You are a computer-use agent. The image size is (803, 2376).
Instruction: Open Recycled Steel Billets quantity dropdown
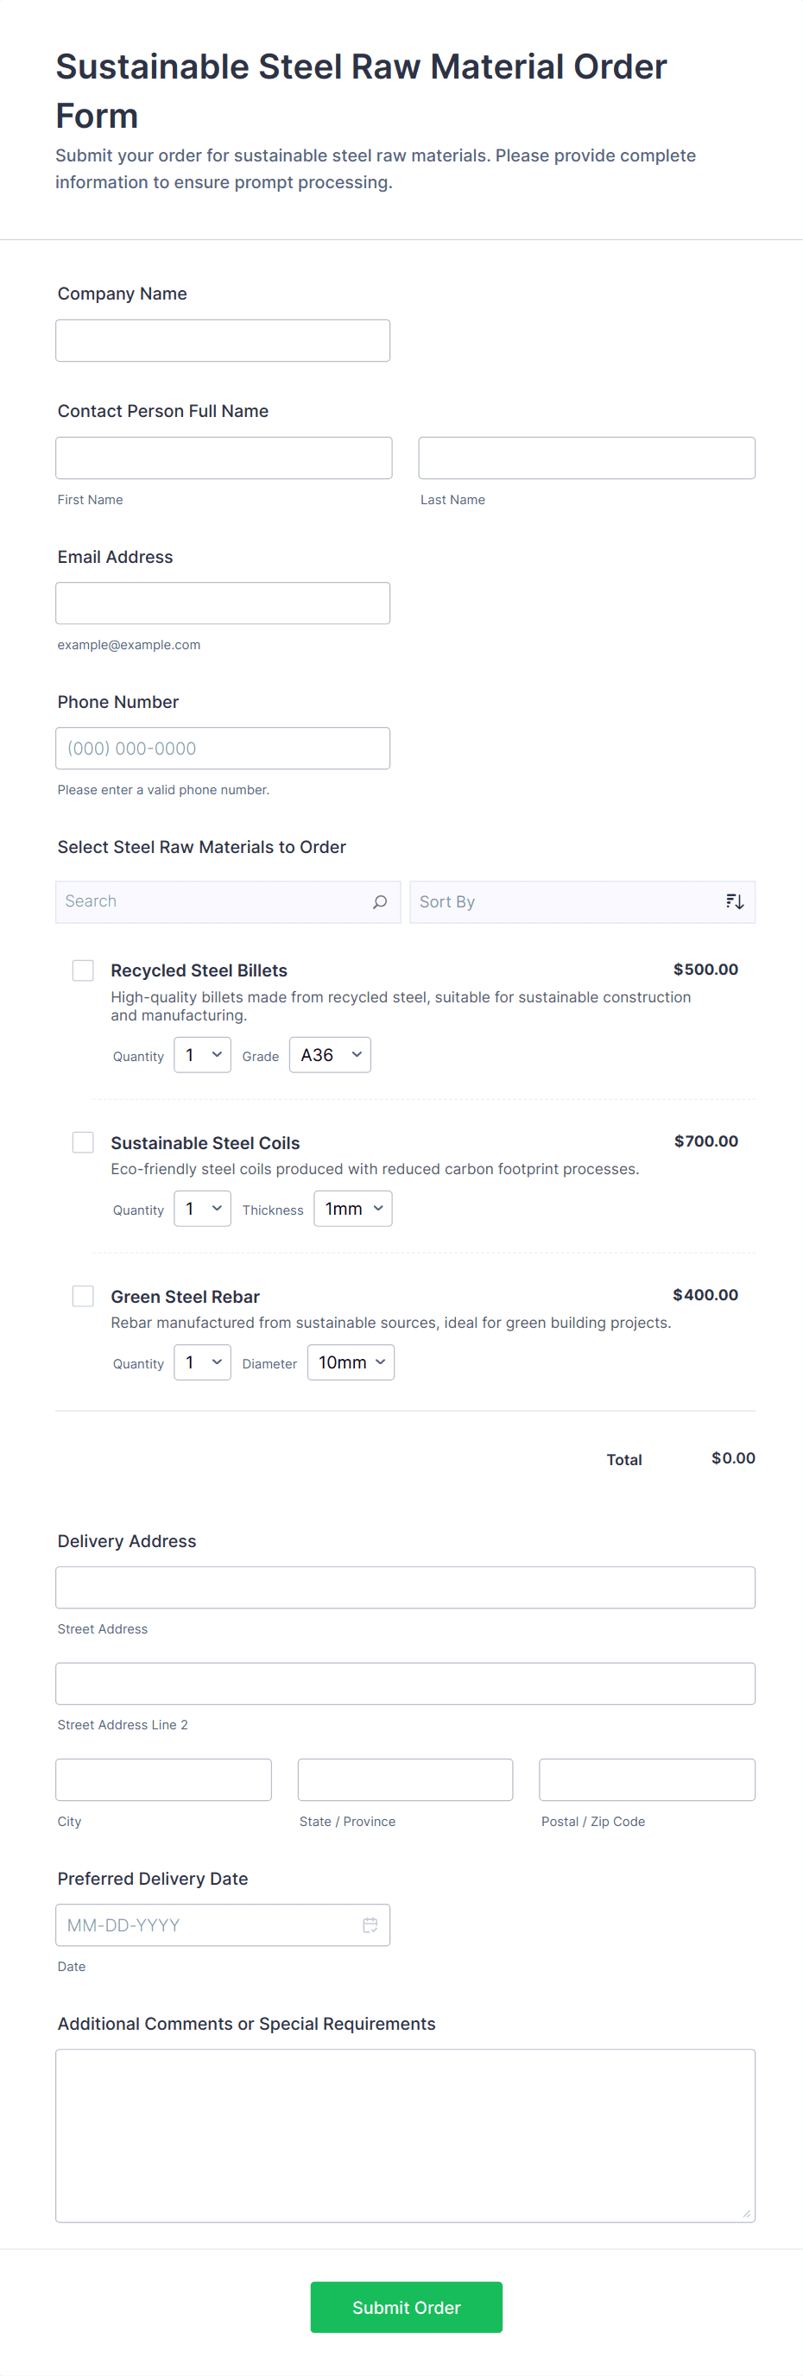(x=202, y=1055)
